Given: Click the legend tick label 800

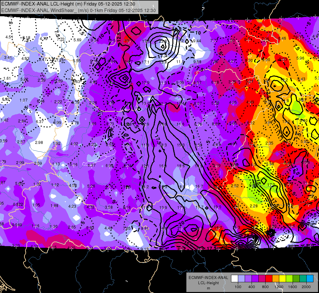Looking at the screenshot, I should coord(265,287).
